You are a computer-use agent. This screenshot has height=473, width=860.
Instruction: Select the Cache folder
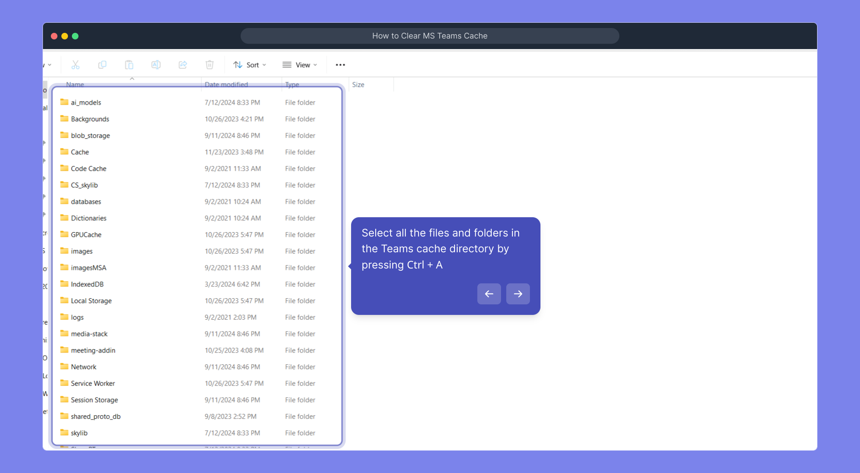[x=80, y=152]
